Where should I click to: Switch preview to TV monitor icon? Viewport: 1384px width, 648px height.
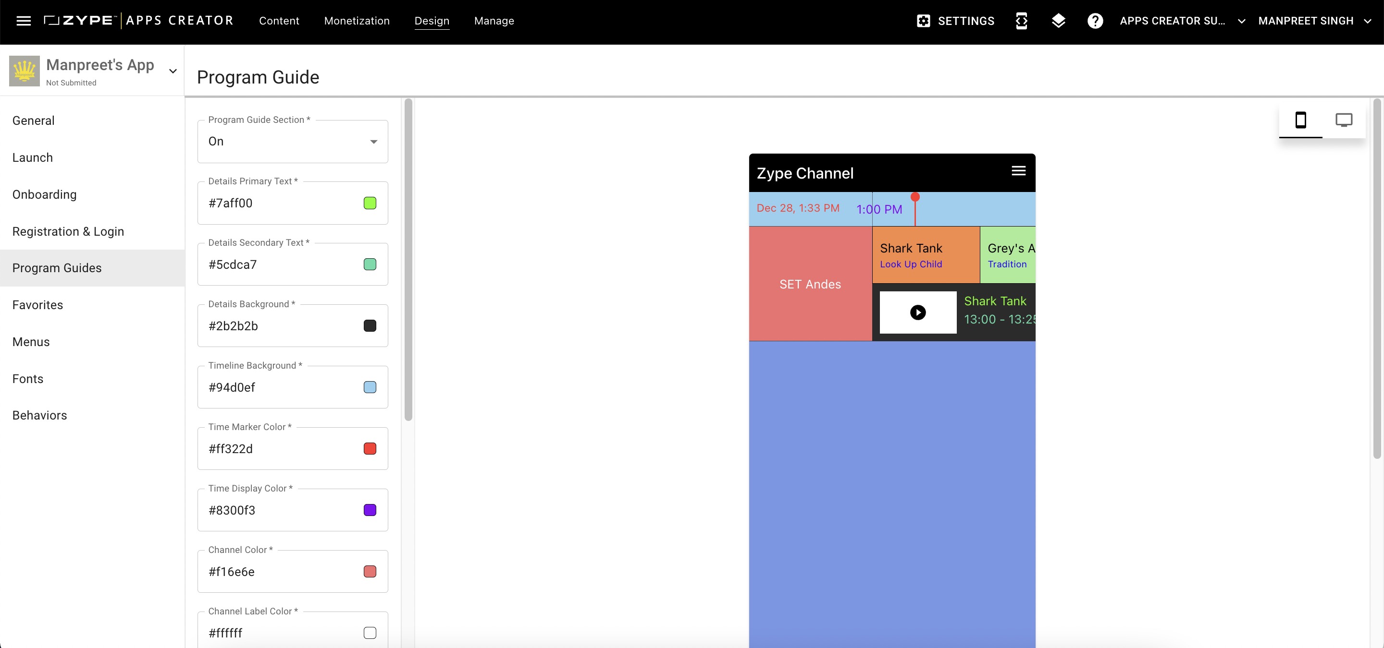[1344, 120]
